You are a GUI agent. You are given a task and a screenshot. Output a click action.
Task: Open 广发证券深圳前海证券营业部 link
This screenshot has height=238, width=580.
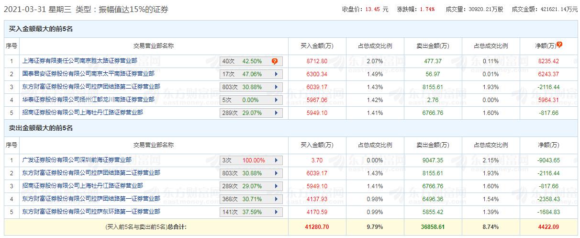coord(77,160)
